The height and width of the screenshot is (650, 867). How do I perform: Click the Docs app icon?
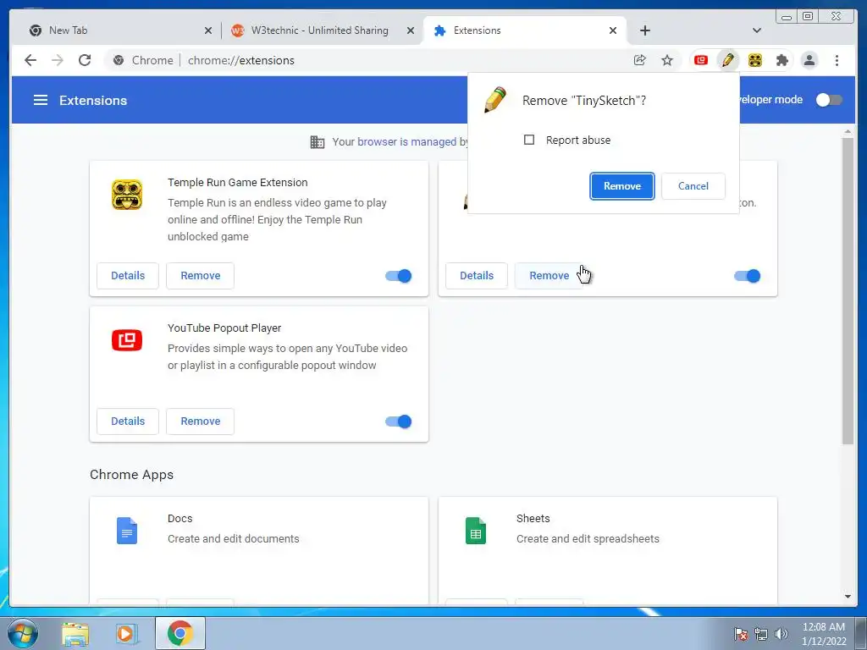pos(127,531)
